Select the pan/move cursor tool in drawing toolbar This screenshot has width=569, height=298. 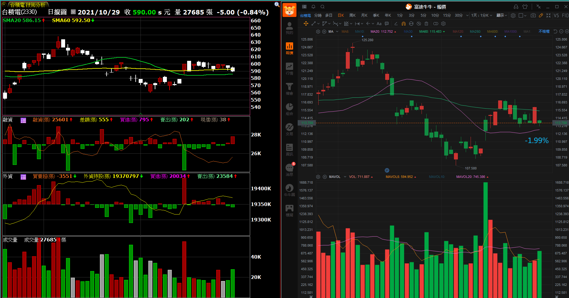[x=306, y=24]
